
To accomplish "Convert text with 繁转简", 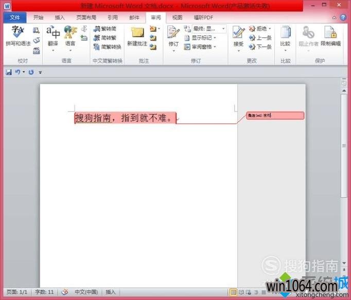I will click(105, 29).
